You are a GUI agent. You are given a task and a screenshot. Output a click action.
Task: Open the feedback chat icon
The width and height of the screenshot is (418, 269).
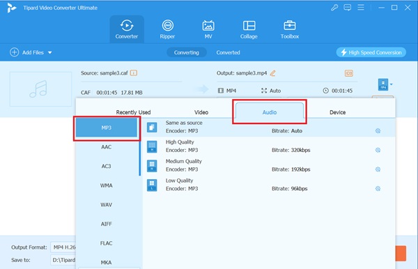[348, 8]
